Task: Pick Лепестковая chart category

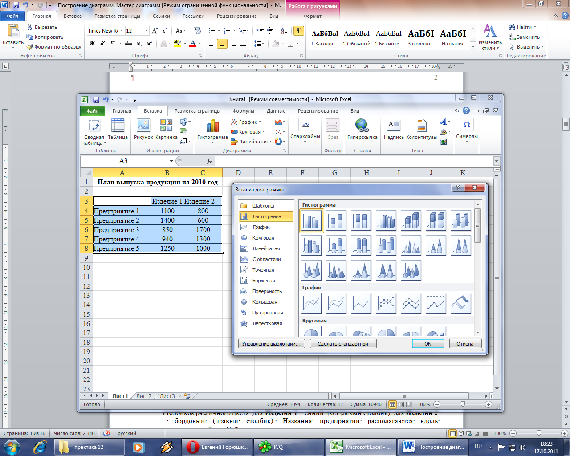Action: click(x=266, y=323)
